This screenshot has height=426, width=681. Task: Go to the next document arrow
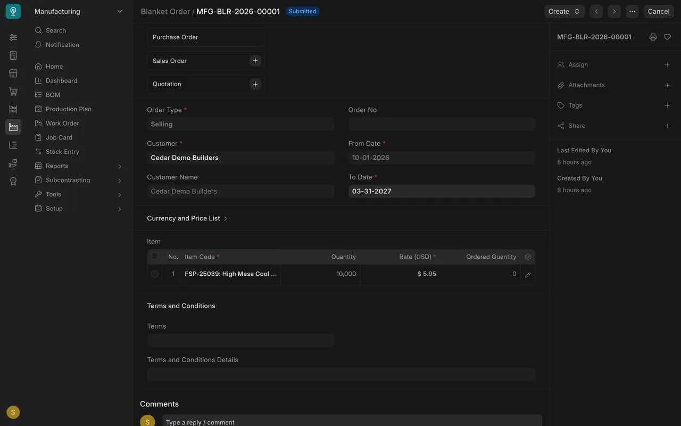[614, 11]
